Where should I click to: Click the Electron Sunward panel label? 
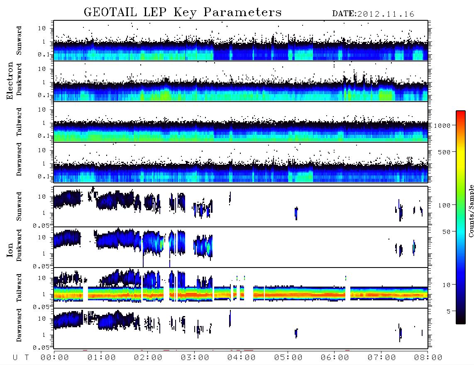tap(19, 41)
